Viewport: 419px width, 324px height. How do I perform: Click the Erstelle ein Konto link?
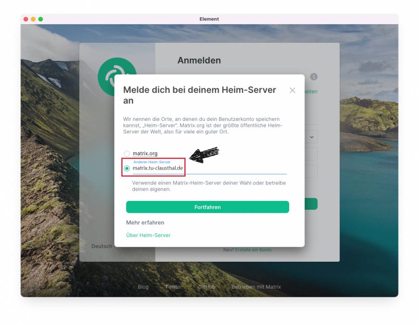[253, 250]
